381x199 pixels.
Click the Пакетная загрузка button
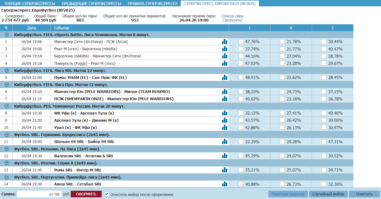tap(288, 194)
